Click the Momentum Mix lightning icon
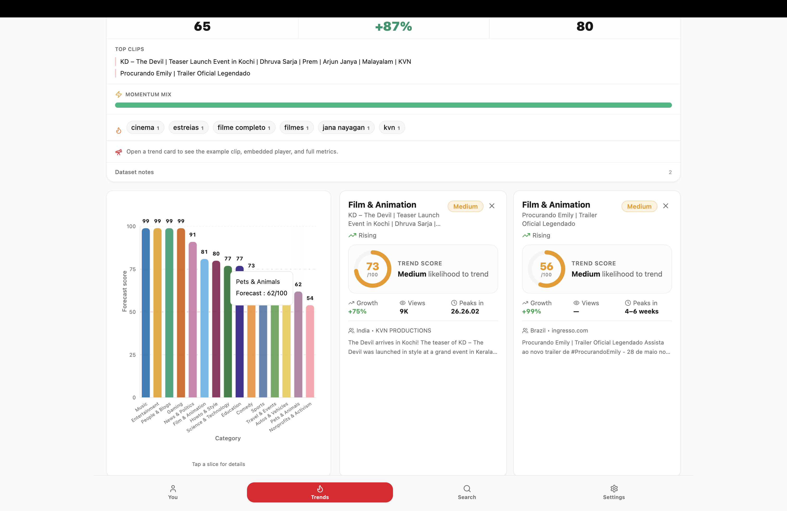787x511 pixels. [118, 94]
